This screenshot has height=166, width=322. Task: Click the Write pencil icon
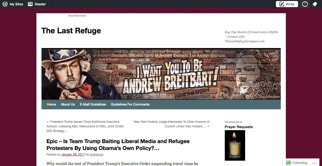282,4
